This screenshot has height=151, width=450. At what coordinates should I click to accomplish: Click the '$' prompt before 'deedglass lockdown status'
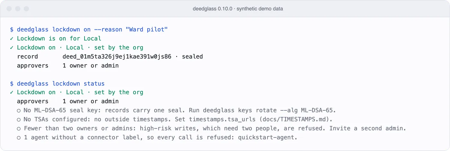(12, 83)
